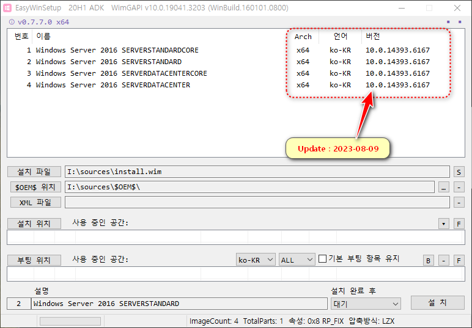Click 속성: 0x8 RP_FIX status text
The width and height of the screenshot is (472, 328).
point(316,321)
